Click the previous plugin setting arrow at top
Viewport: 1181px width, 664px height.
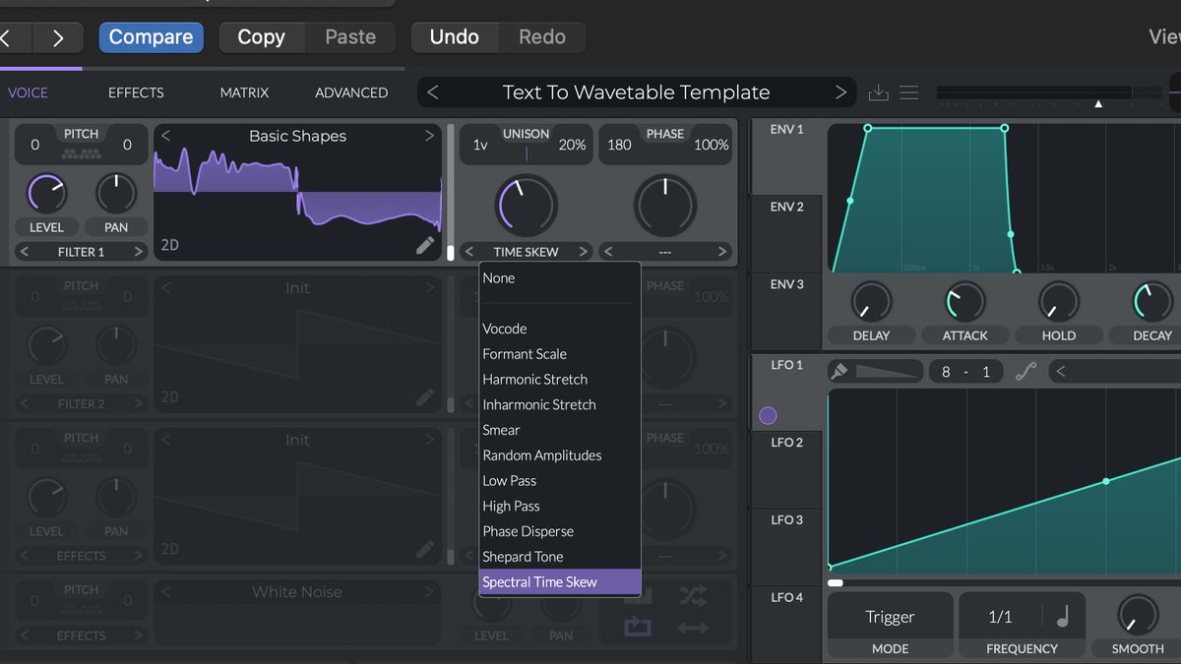(x=6, y=38)
